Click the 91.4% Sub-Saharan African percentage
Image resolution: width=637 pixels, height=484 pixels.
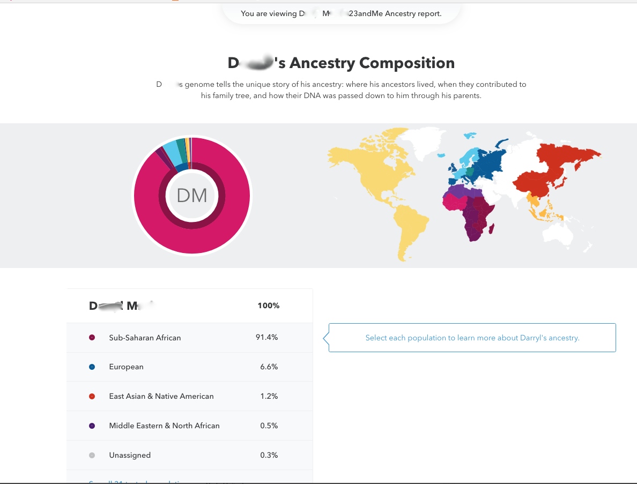point(267,338)
